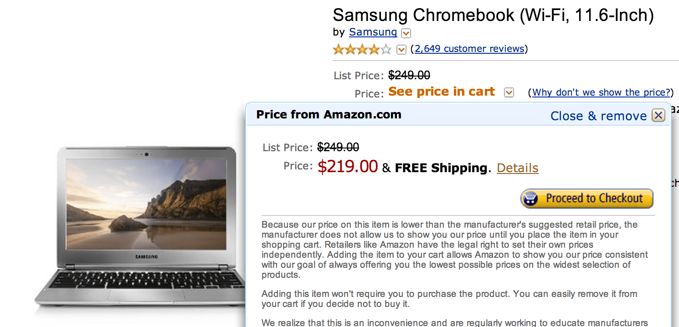
Task: Expand the dropdown next to See price in cart
Action: 509,92
